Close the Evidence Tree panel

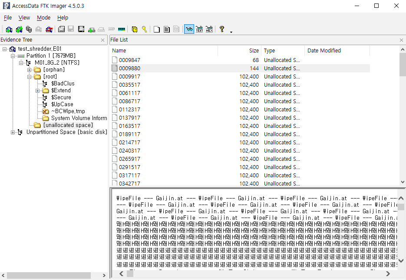102,40
